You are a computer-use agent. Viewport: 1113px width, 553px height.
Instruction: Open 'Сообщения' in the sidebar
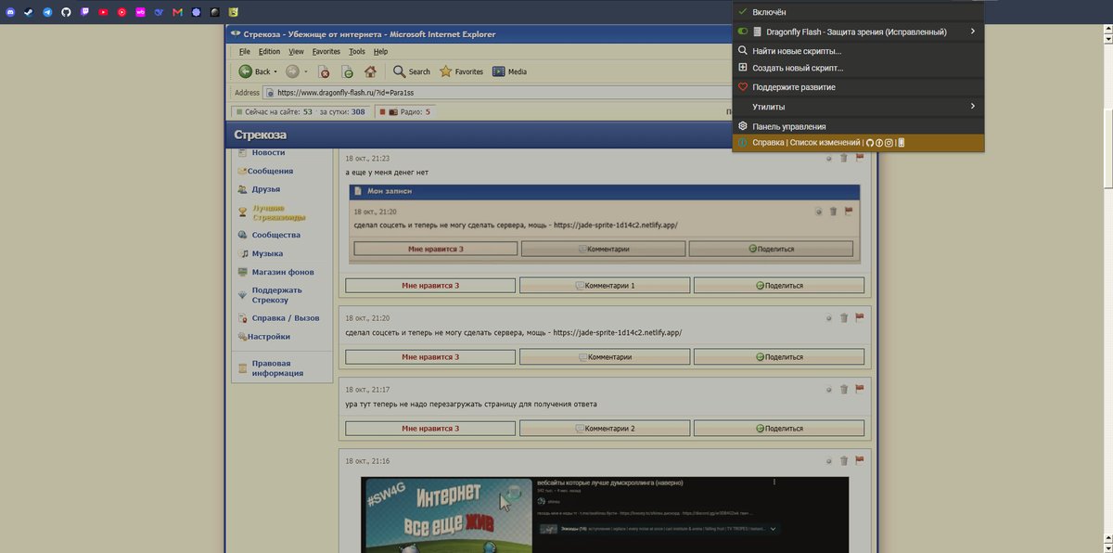click(272, 171)
